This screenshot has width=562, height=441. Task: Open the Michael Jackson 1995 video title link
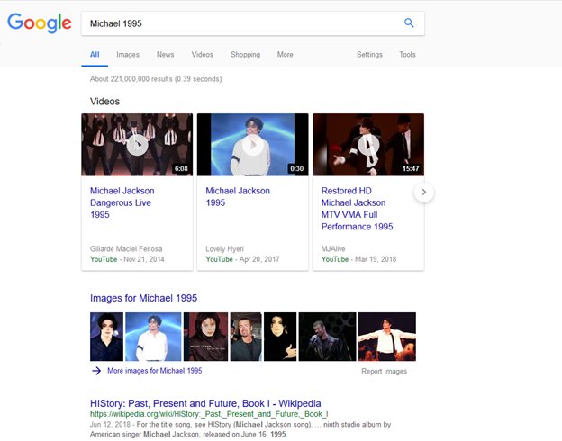[238, 197]
